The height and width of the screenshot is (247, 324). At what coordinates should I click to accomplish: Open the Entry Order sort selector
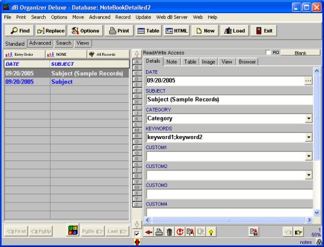coord(24,55)
